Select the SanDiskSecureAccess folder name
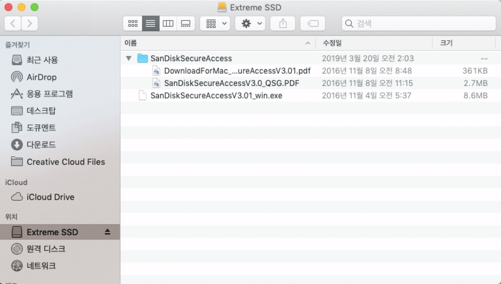501x284 pixels. coord(191,59)
